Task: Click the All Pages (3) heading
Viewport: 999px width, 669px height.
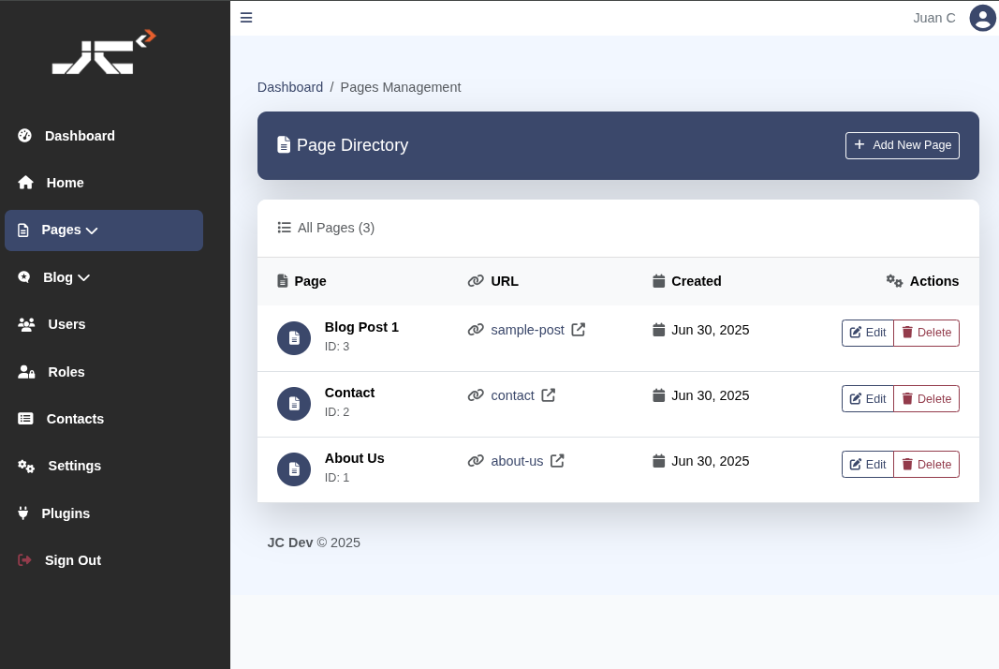Action: tap(336, 228)
